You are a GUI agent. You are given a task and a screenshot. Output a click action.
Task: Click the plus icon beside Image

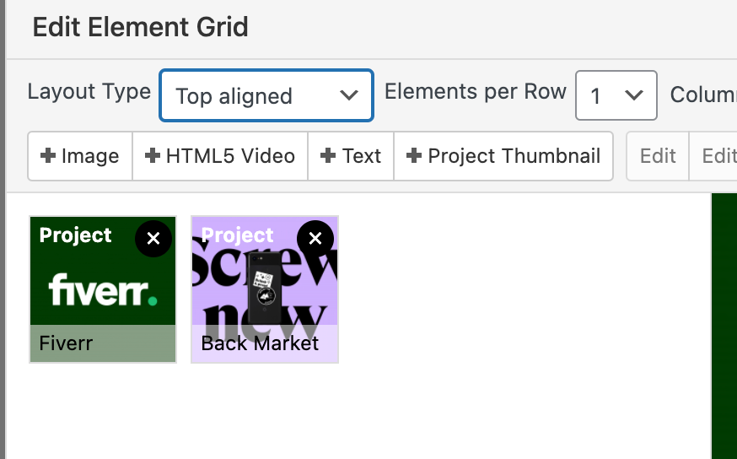(48, 156)
